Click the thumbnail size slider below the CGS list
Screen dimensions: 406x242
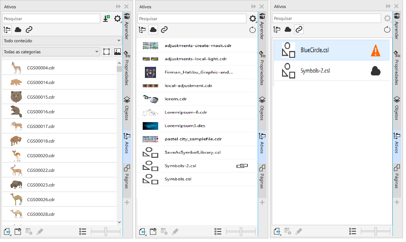[106, 232]
